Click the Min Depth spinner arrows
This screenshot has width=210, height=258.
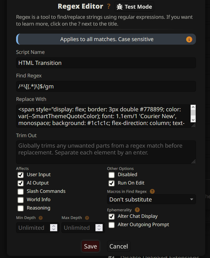point(54,228)
